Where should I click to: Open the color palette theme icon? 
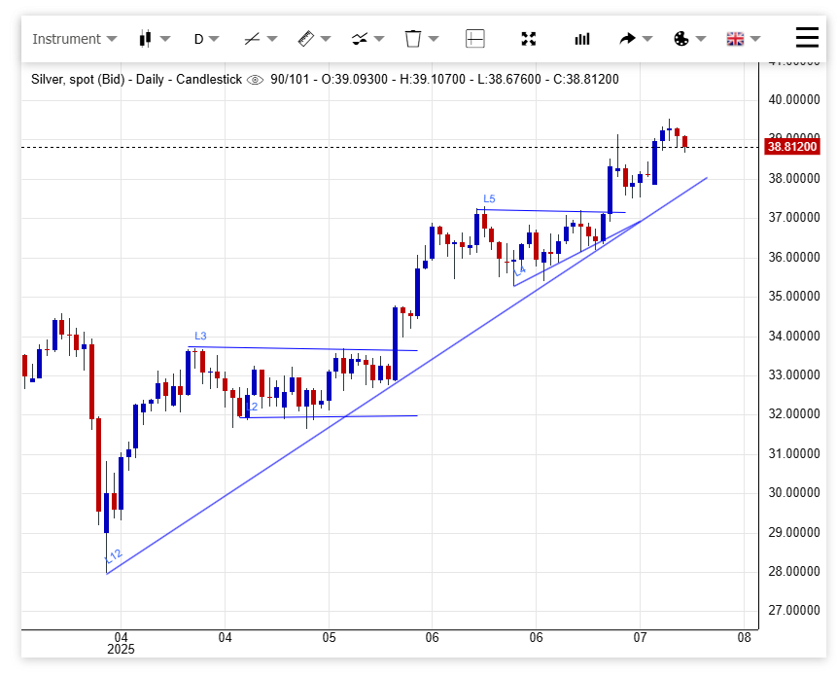pyautogui.click(x=680, y=39)
